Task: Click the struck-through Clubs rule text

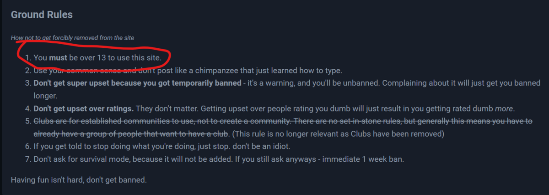Action: [x=283, y=122]
